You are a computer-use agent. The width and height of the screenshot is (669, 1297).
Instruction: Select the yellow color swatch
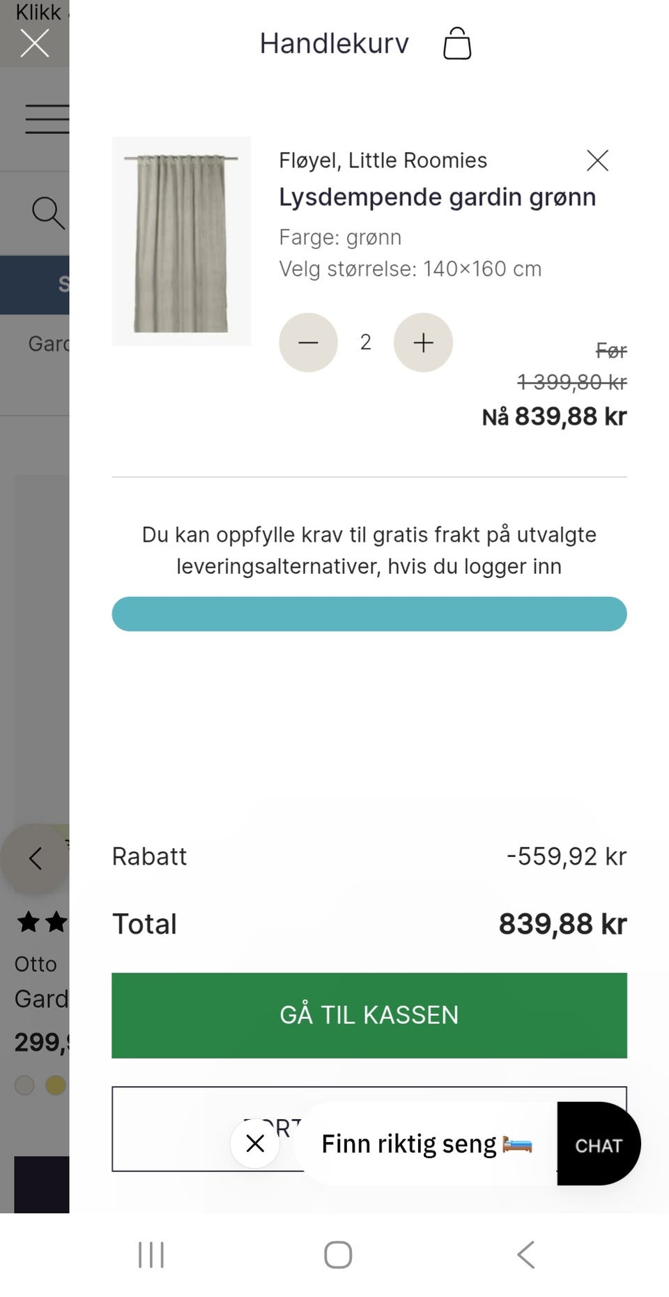click(x=56, y=1085)
